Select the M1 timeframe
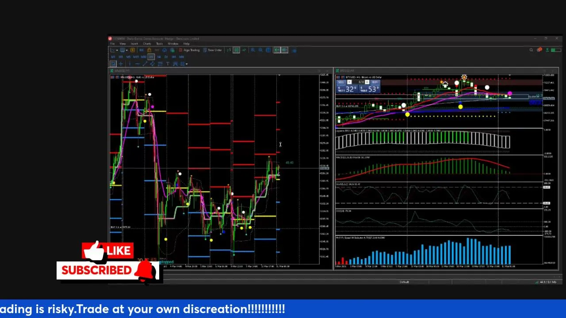Viewport: 566px width, 318px height. click(113, 57)
